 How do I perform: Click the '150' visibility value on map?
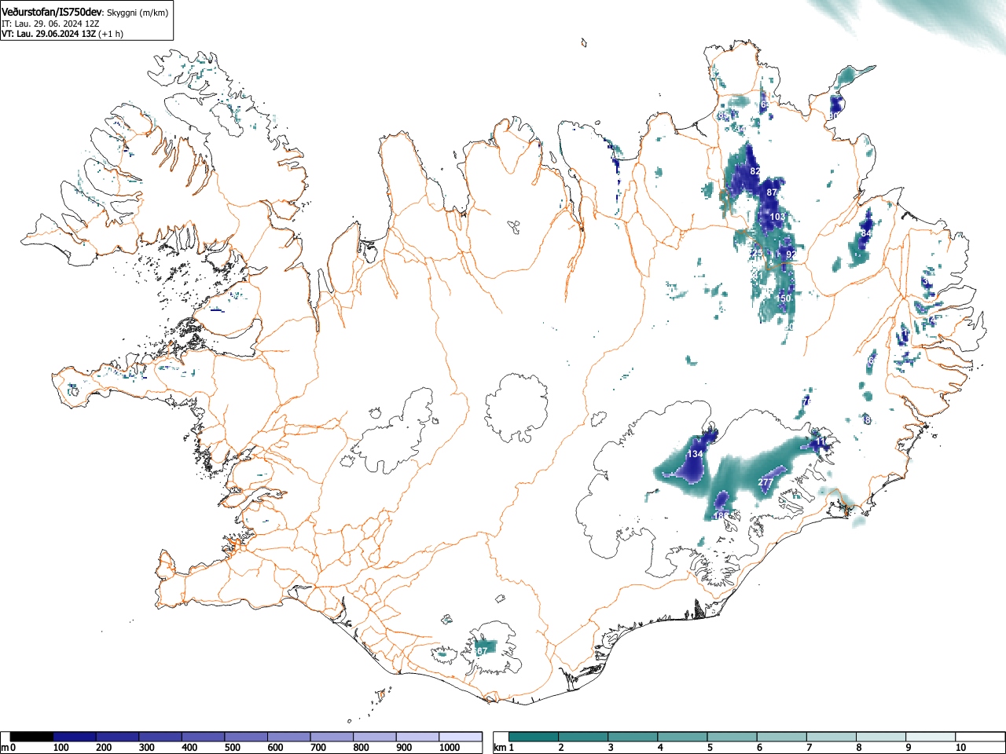click(x=784, y=298)
